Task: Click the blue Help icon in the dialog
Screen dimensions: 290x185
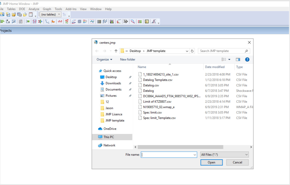Action: tap(247, 59)
